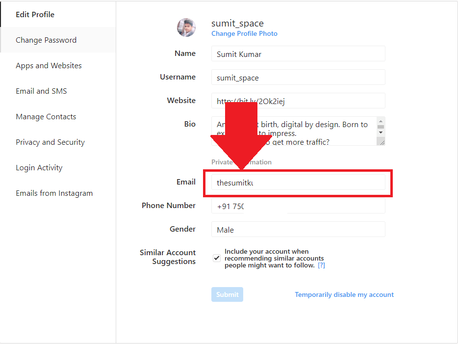
Task: Uncheck the similar account suggestions checkbox
Action: pyautogui.click(x=216, y=258)
